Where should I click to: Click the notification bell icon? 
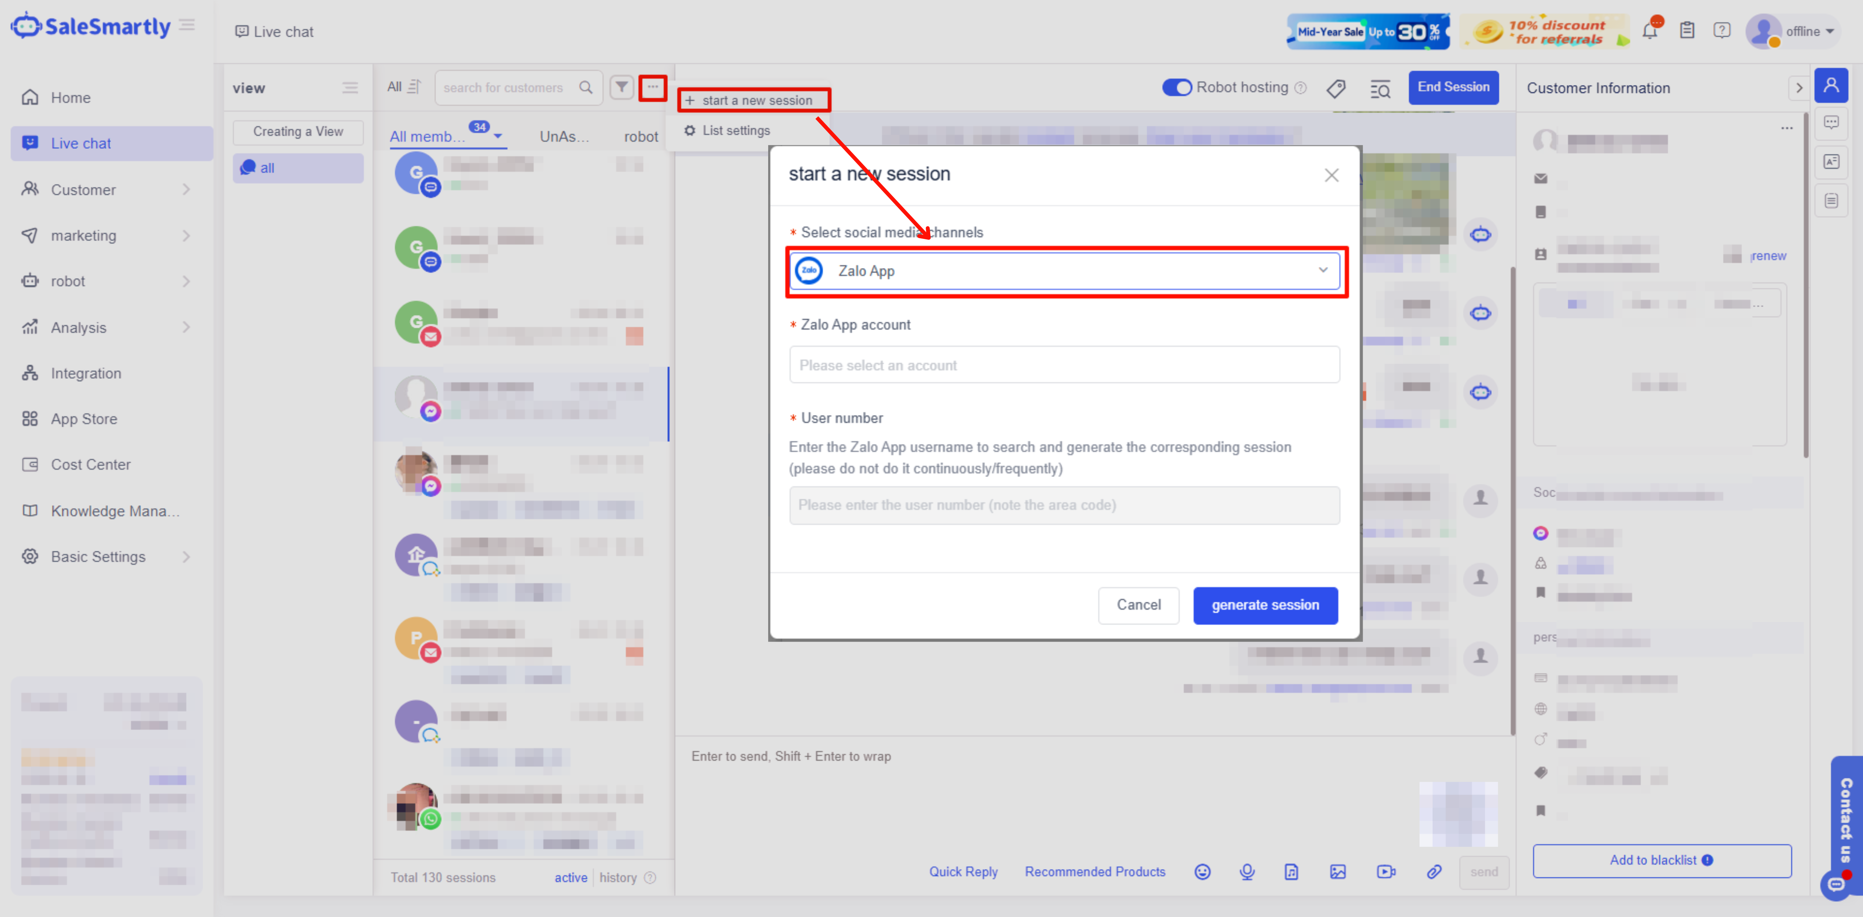[1650, 31]
